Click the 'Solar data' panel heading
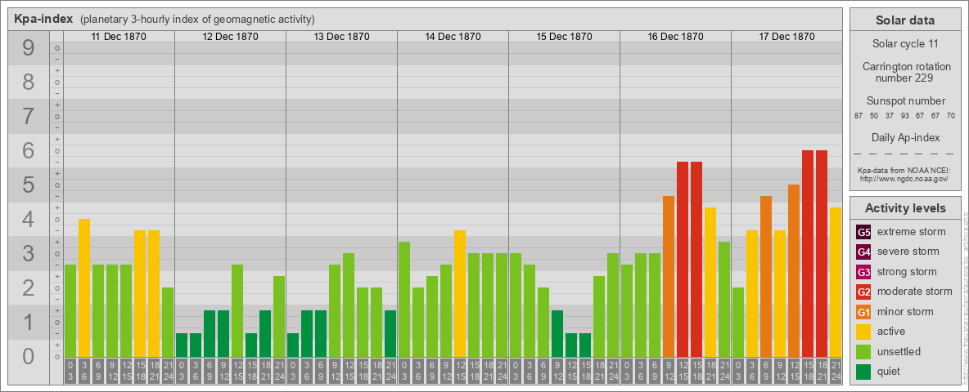 click(x=904, y=20)
